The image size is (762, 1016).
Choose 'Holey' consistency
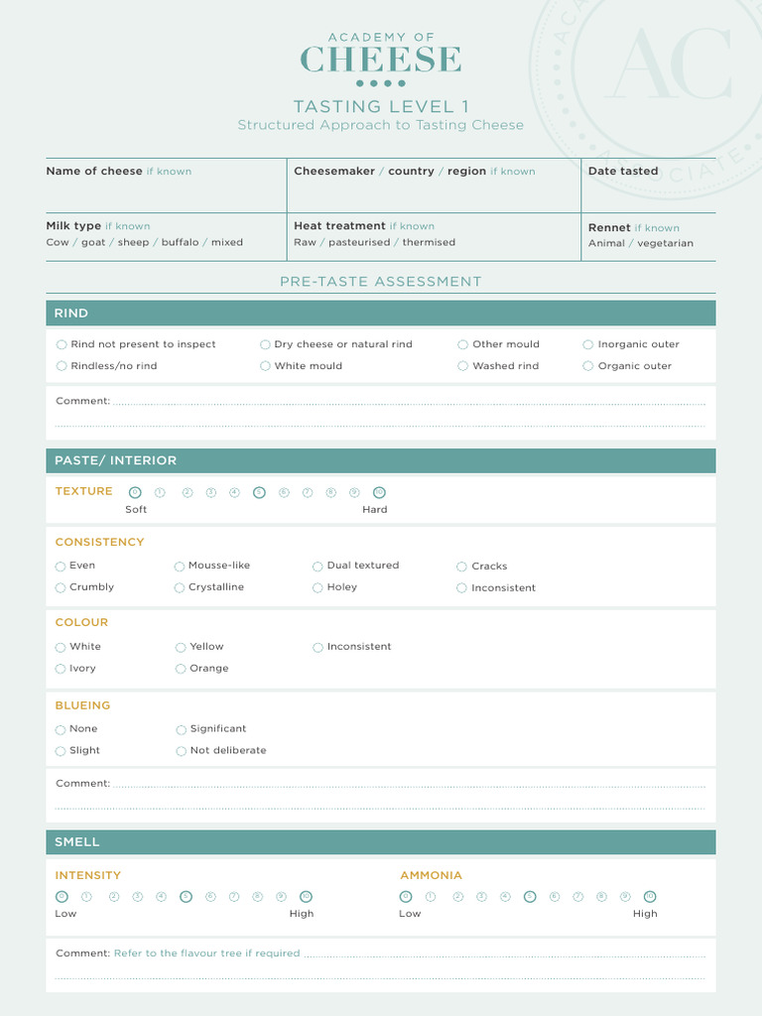[x=317, y=587]
